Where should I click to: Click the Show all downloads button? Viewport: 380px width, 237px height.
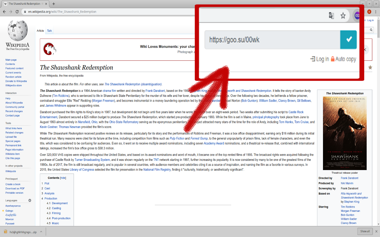tap(365, 231)
